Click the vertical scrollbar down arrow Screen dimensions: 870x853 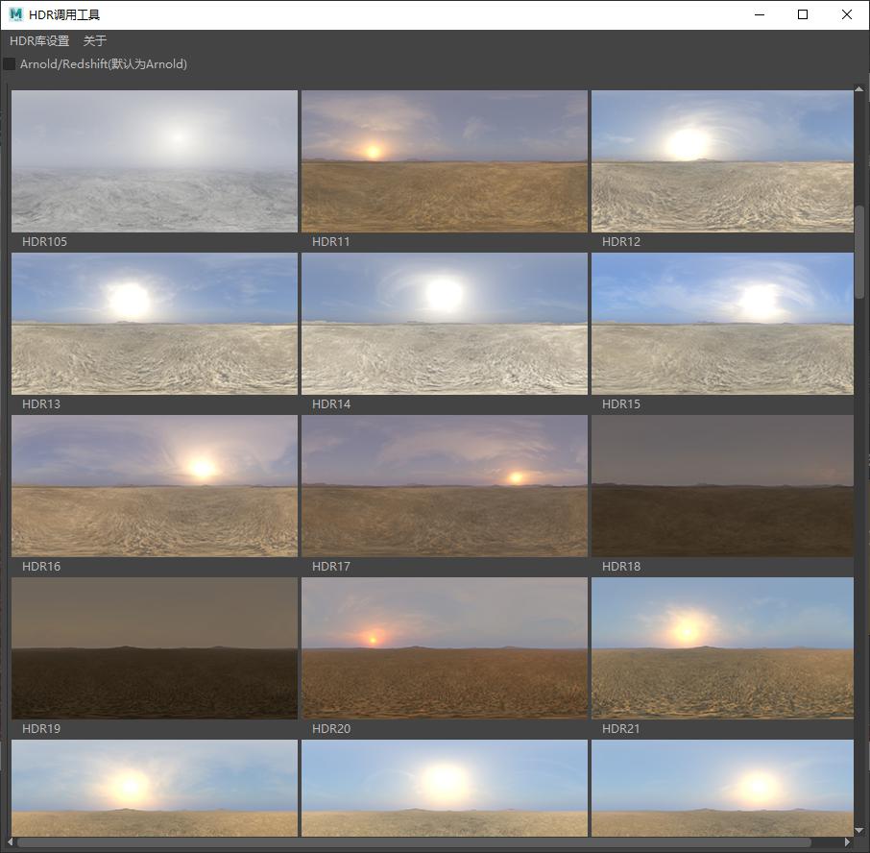coord(859,830)
